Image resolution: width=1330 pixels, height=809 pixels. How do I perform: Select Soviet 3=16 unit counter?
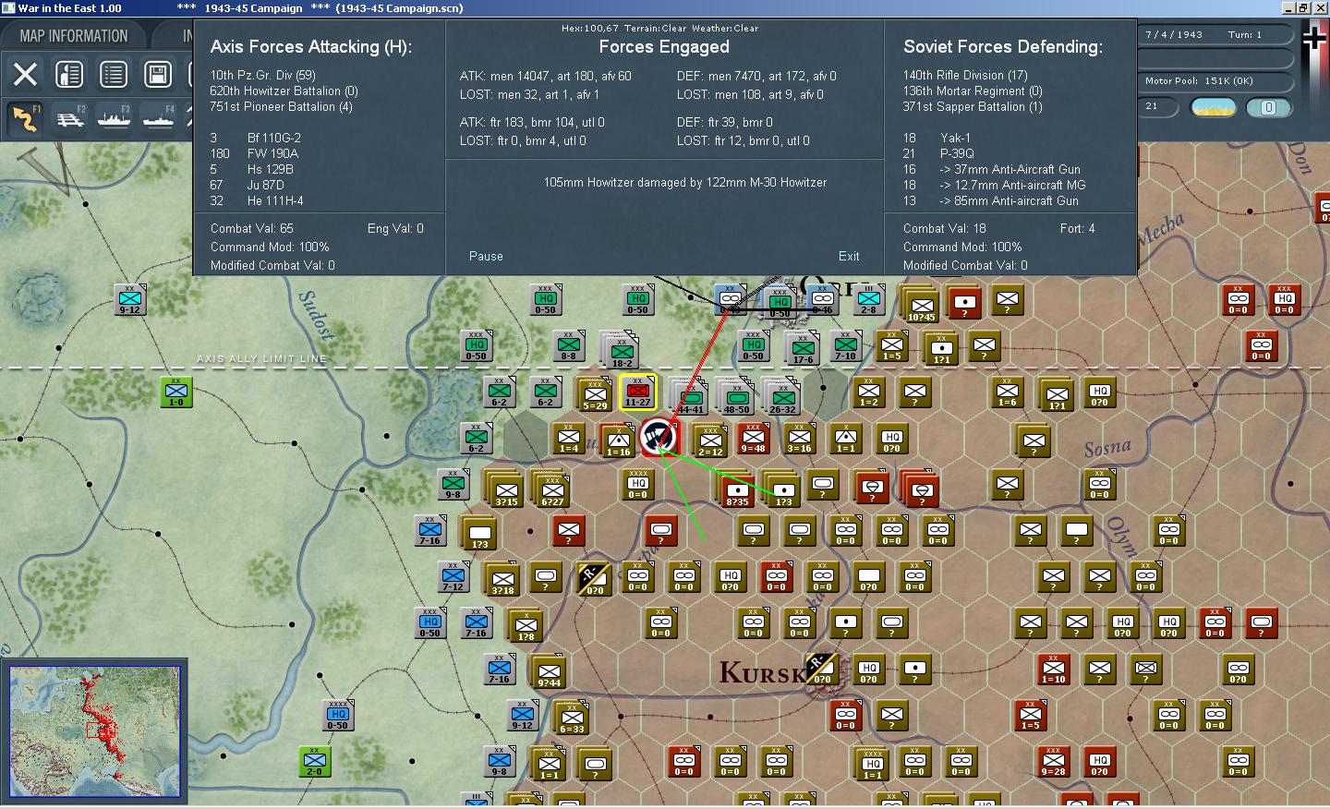tap(799, 439)
